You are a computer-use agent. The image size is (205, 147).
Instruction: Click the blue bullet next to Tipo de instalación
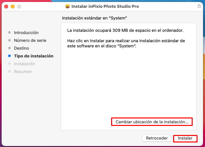(9, 56)
